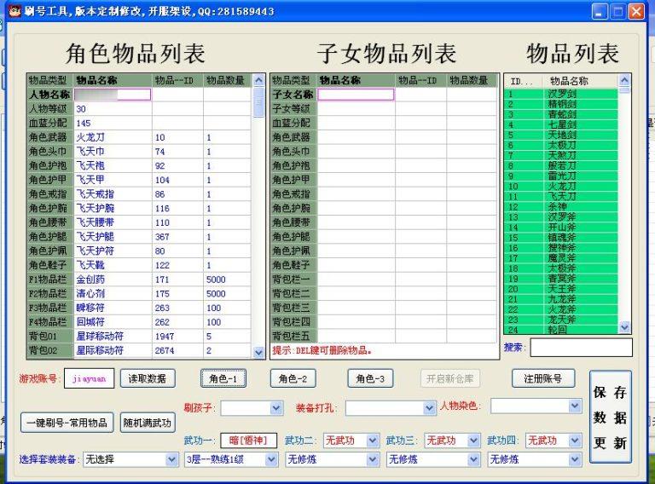The height and width of the screenshot is (484, 655).
Task: Click the scroll-up arrow of 角色物品列表
Action: (259, 81)
